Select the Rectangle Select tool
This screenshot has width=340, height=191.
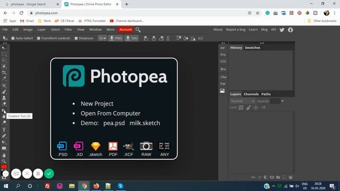(4, 54)
